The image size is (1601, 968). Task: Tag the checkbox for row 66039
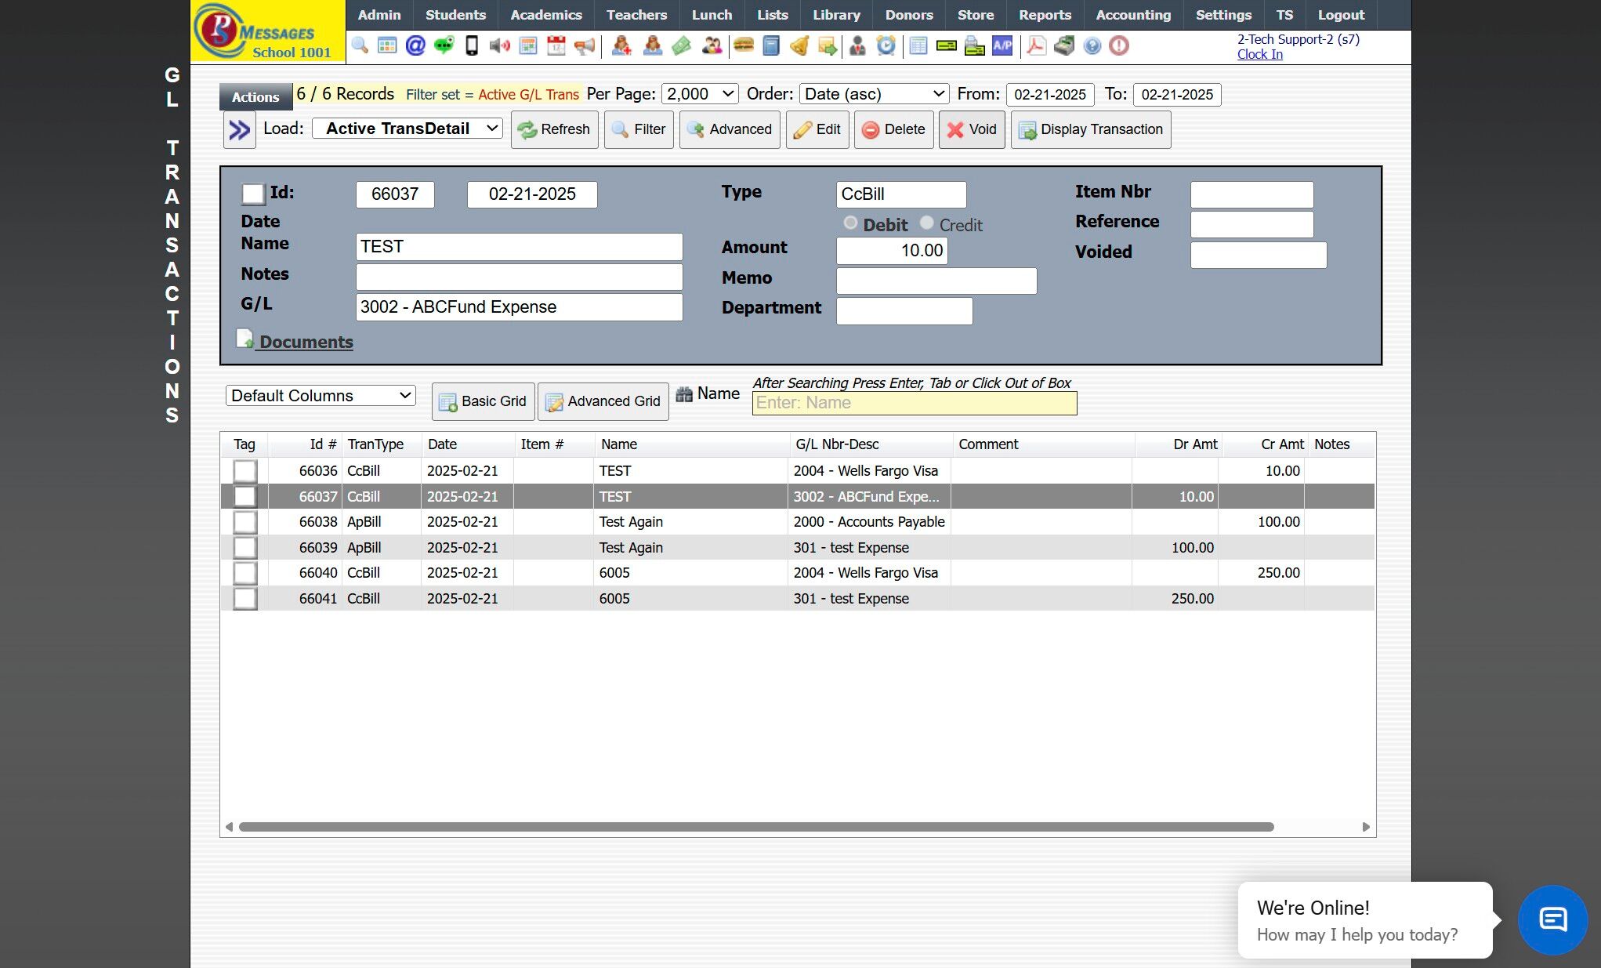(x=245, y=548)
